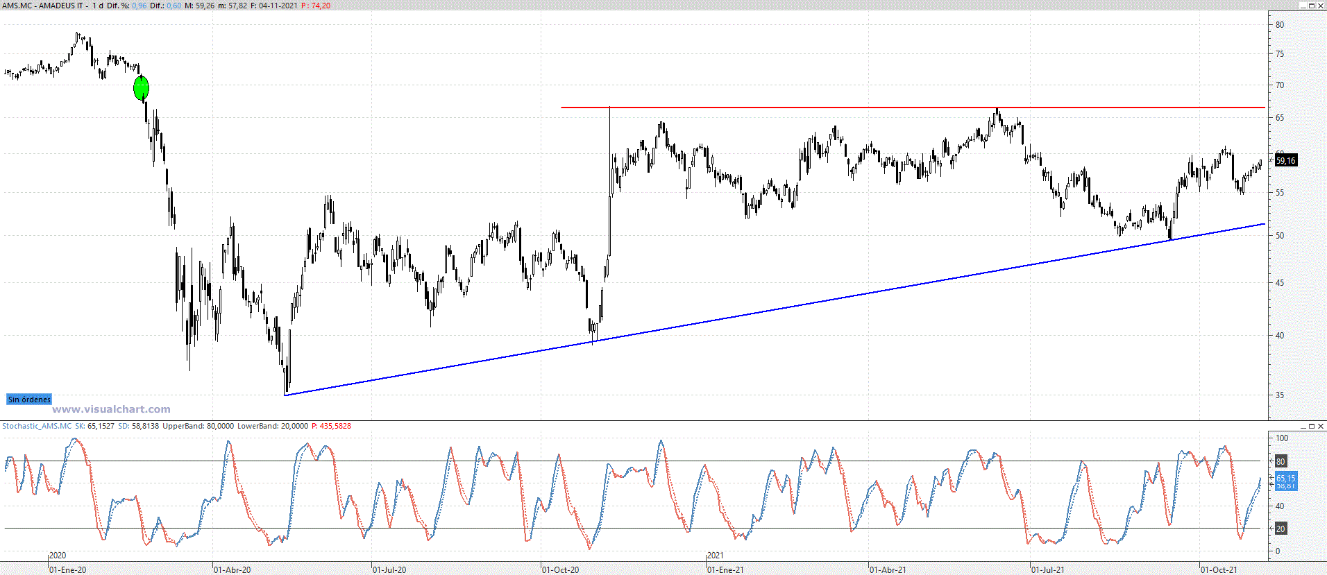Close the Stochastic indicator pane
This screenshot has height=575, width=1327.
(1321, 426)
